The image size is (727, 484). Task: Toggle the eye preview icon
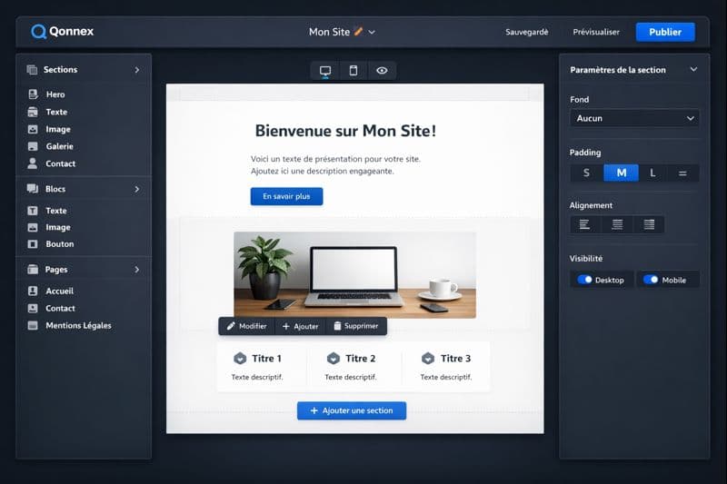[382, 71]
